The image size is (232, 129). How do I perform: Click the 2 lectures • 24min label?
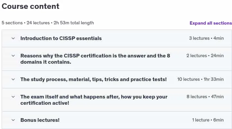click(x=205, y=56)
